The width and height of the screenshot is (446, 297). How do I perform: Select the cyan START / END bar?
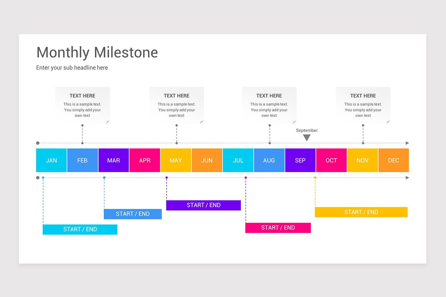(x=80, y=229)
